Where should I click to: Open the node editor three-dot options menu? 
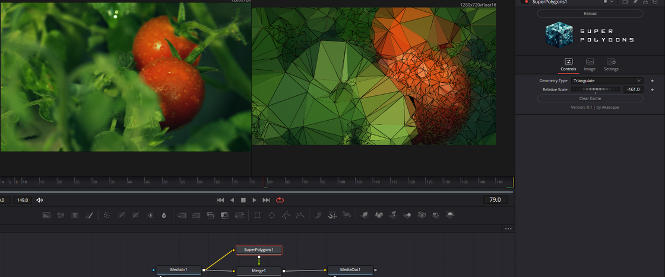508,228
